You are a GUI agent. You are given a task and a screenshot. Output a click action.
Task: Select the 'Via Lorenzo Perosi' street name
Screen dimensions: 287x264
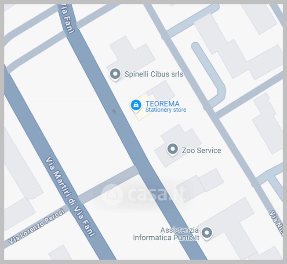coord(36,227)
